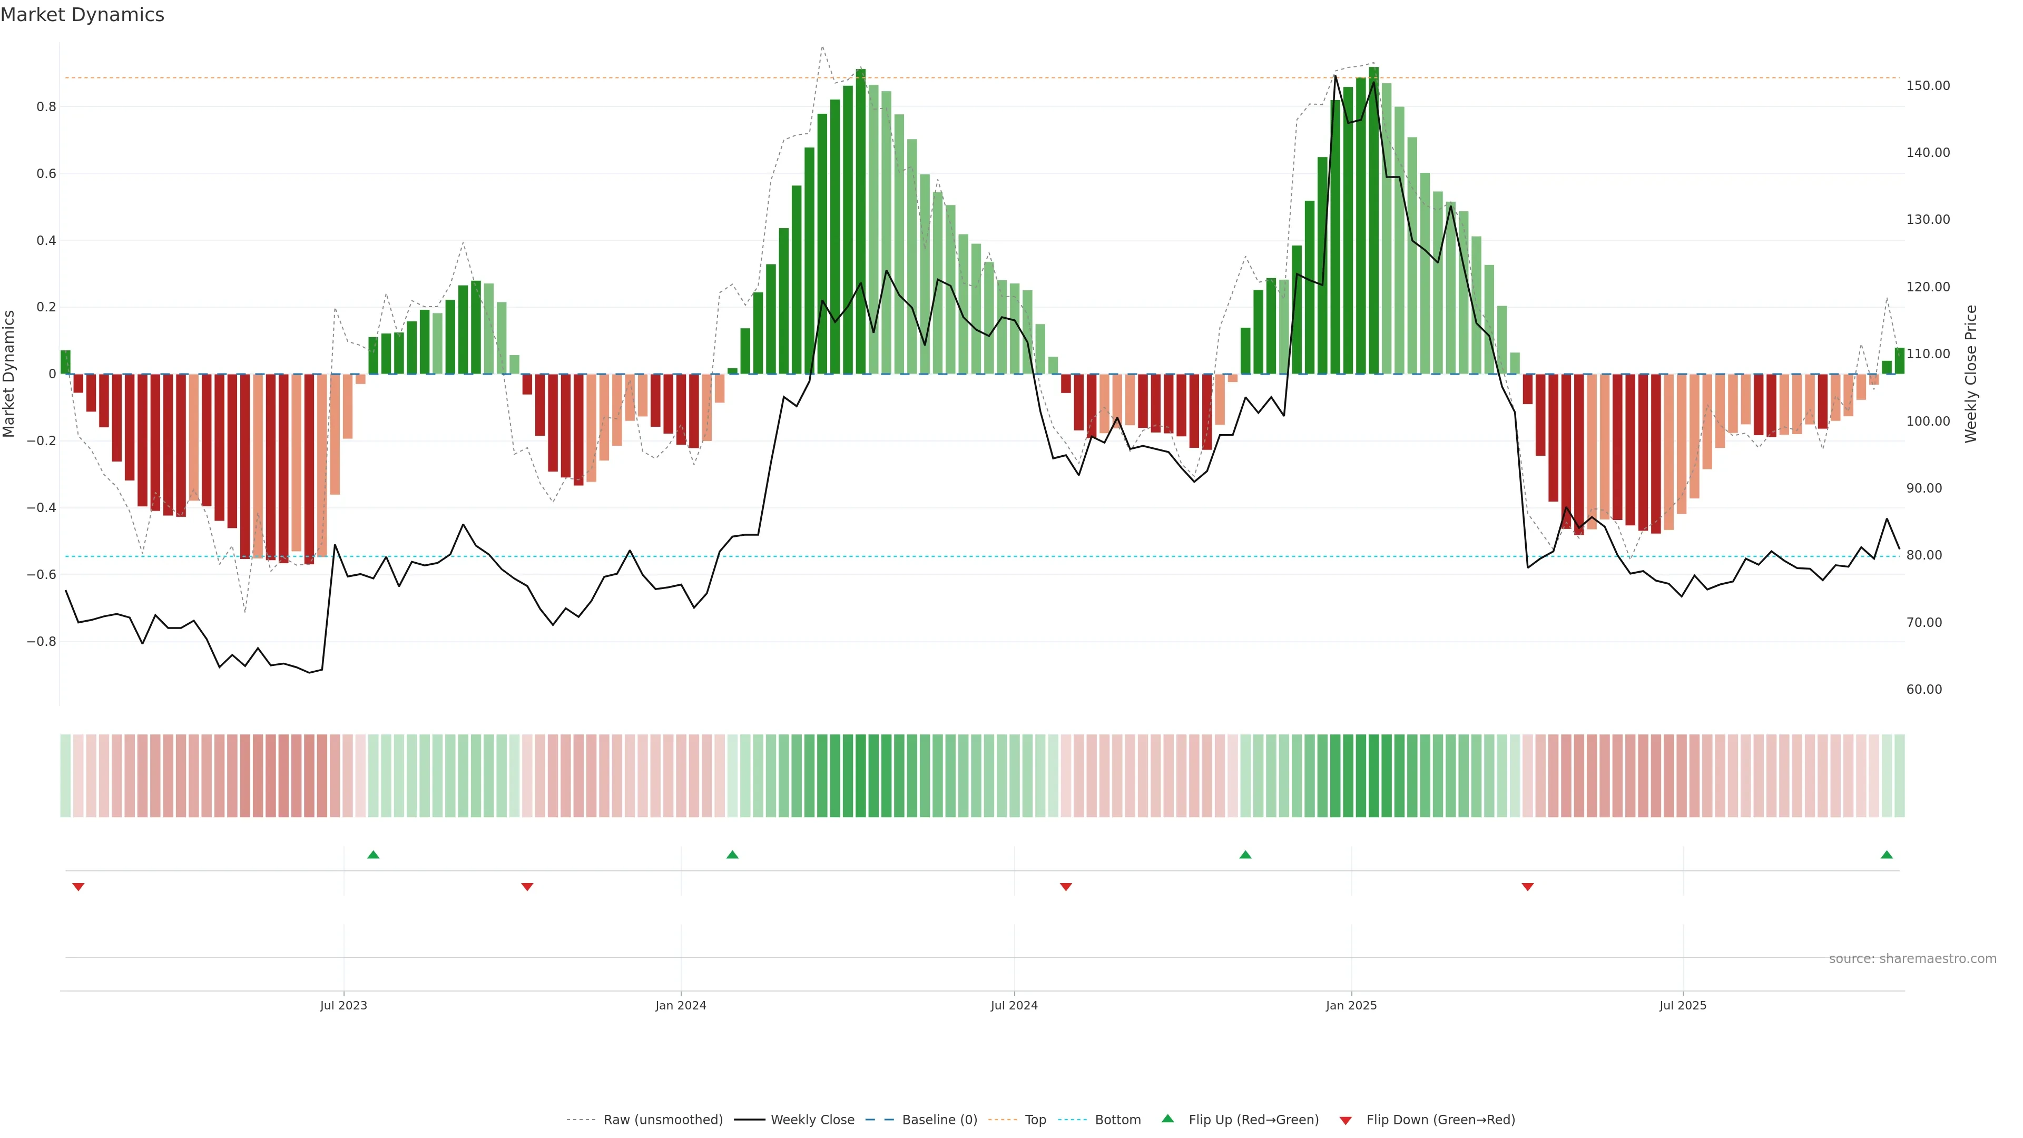Click the Jan 2025 x-axis label

1351,1005
